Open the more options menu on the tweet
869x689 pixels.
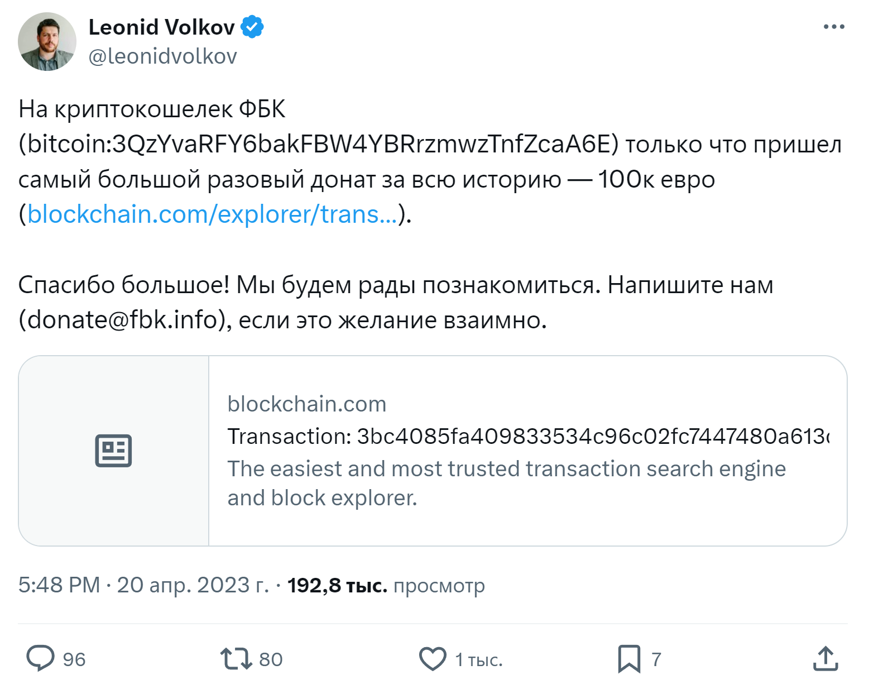pos(834,25)
